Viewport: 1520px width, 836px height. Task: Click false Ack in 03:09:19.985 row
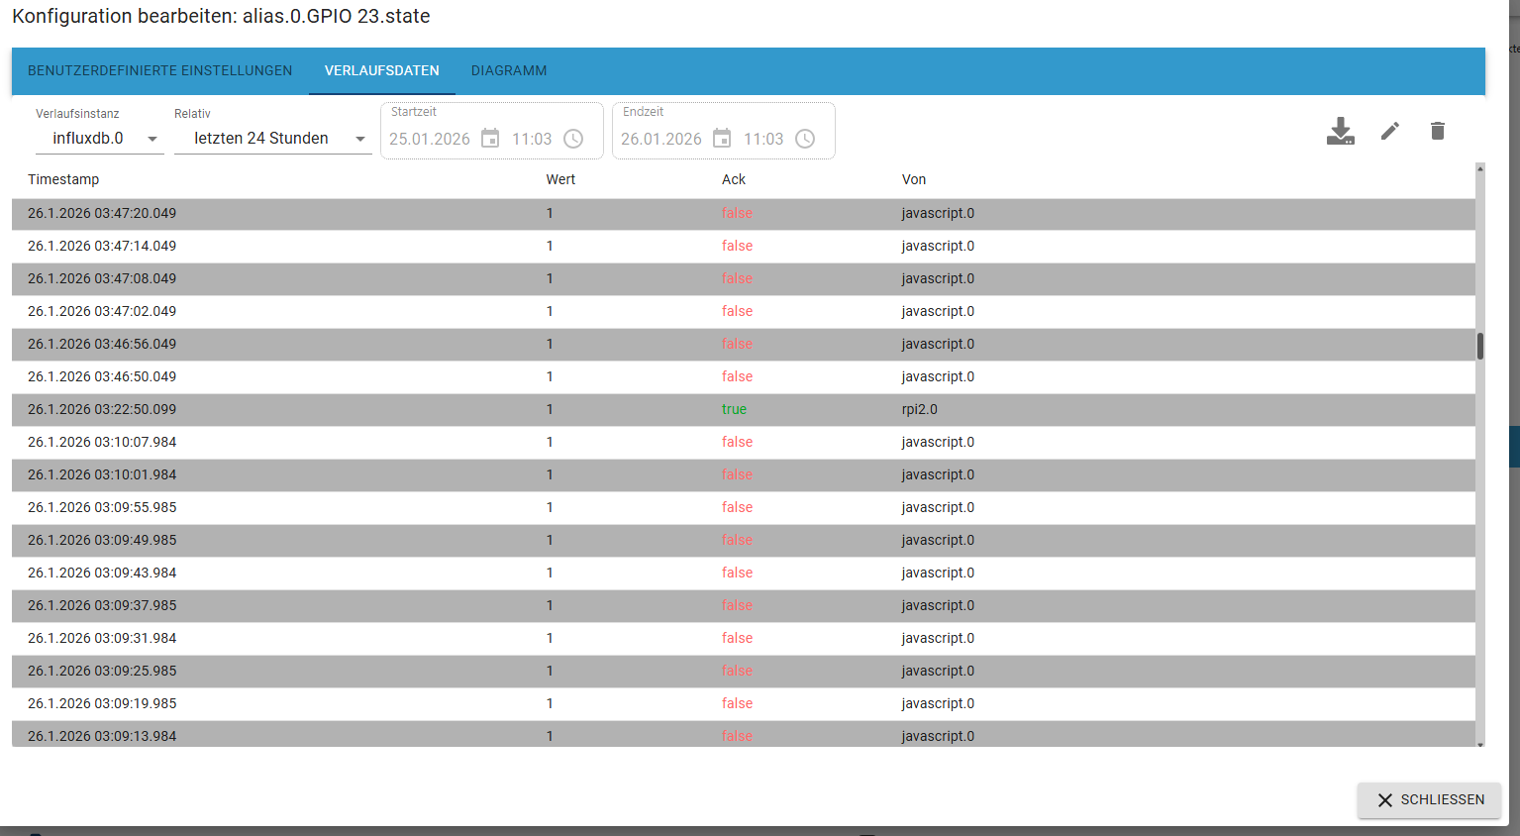(737, 703)
